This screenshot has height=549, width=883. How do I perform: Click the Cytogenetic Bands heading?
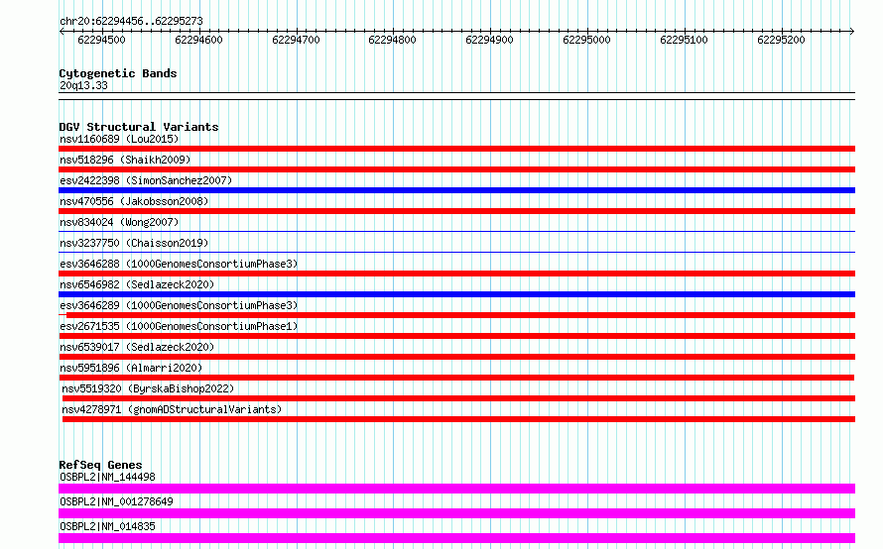pyautogui.click(x=118, y=73)
